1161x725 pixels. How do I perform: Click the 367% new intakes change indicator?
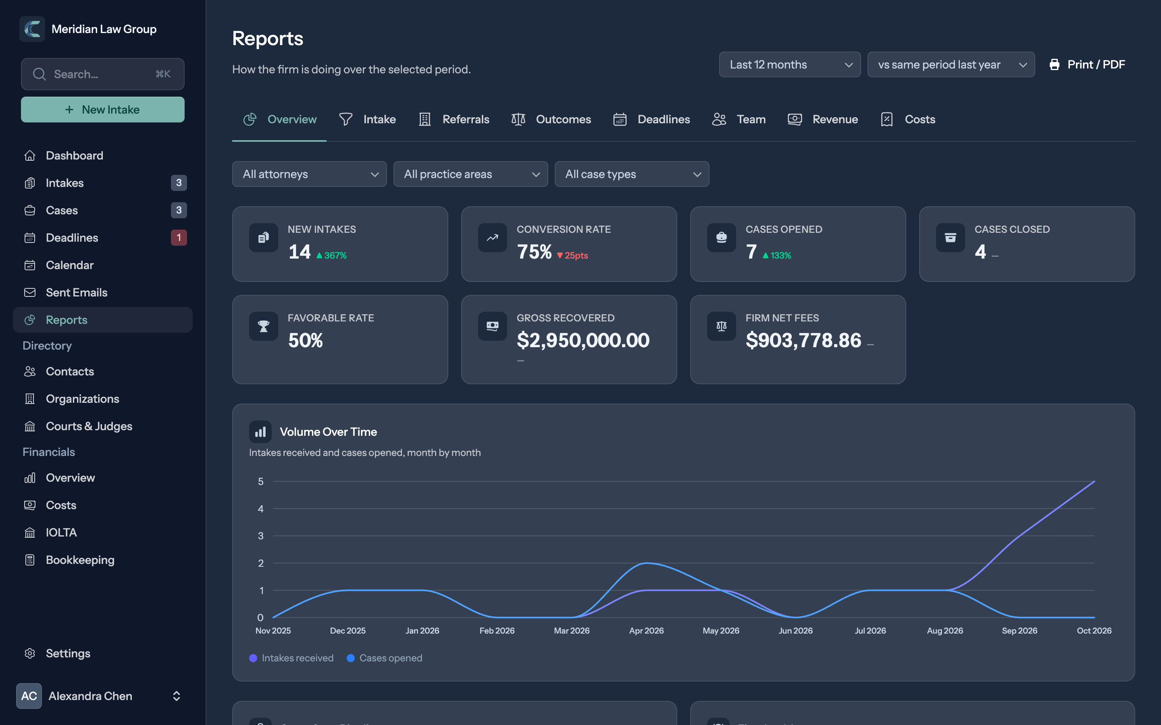click(331, 256)
